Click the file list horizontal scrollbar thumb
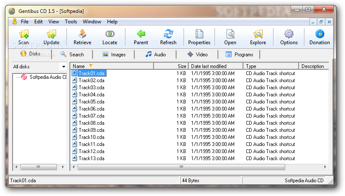 (181, 167)
